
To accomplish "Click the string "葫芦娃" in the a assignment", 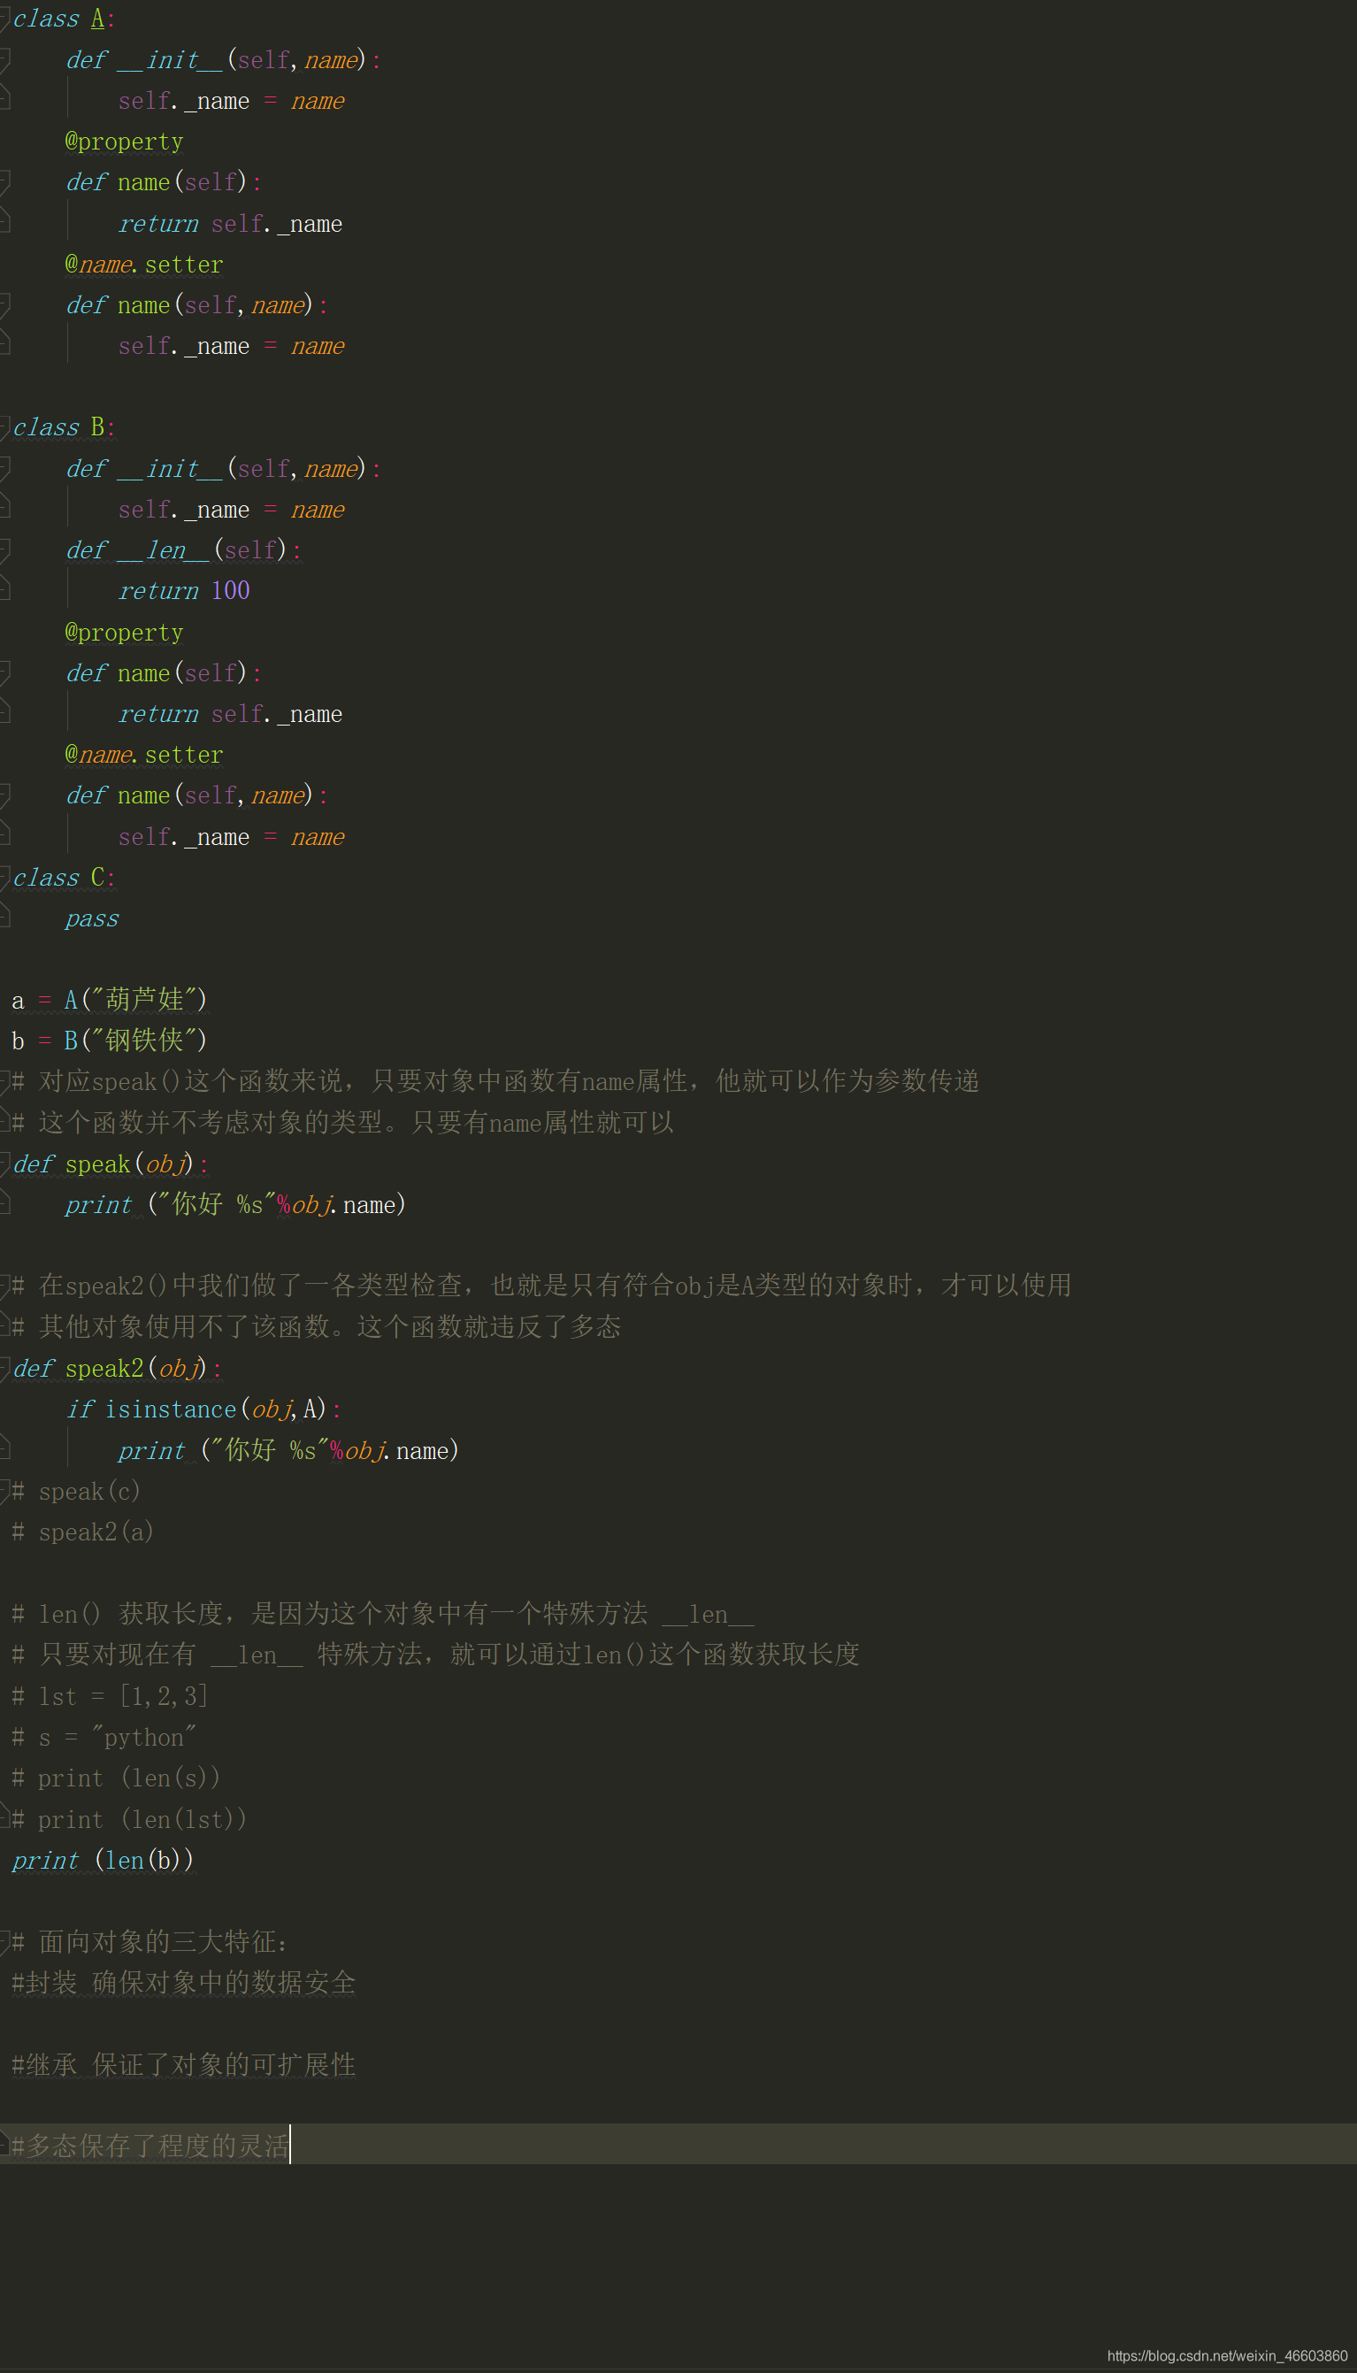I will 143,1000.
